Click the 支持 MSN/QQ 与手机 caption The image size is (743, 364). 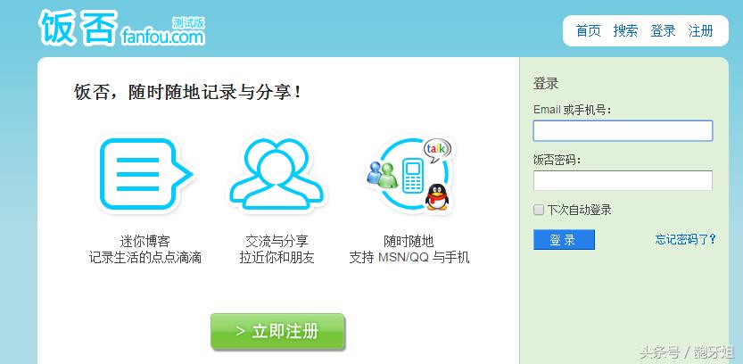click(x=409, y=257)
